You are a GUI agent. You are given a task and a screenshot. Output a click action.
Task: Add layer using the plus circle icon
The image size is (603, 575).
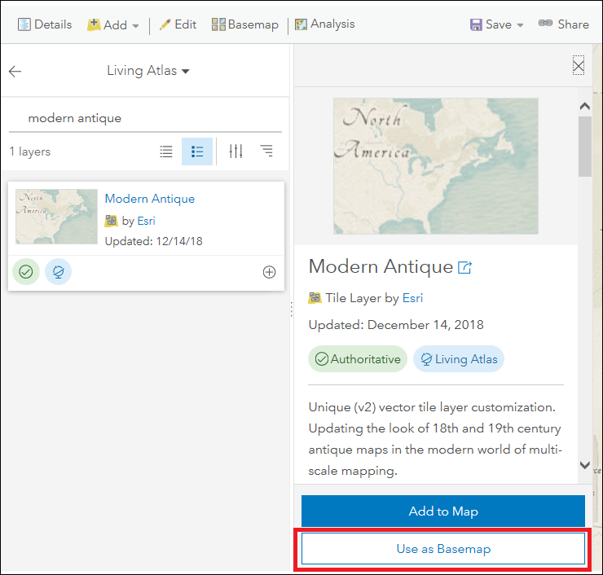[x=269, y=272]
